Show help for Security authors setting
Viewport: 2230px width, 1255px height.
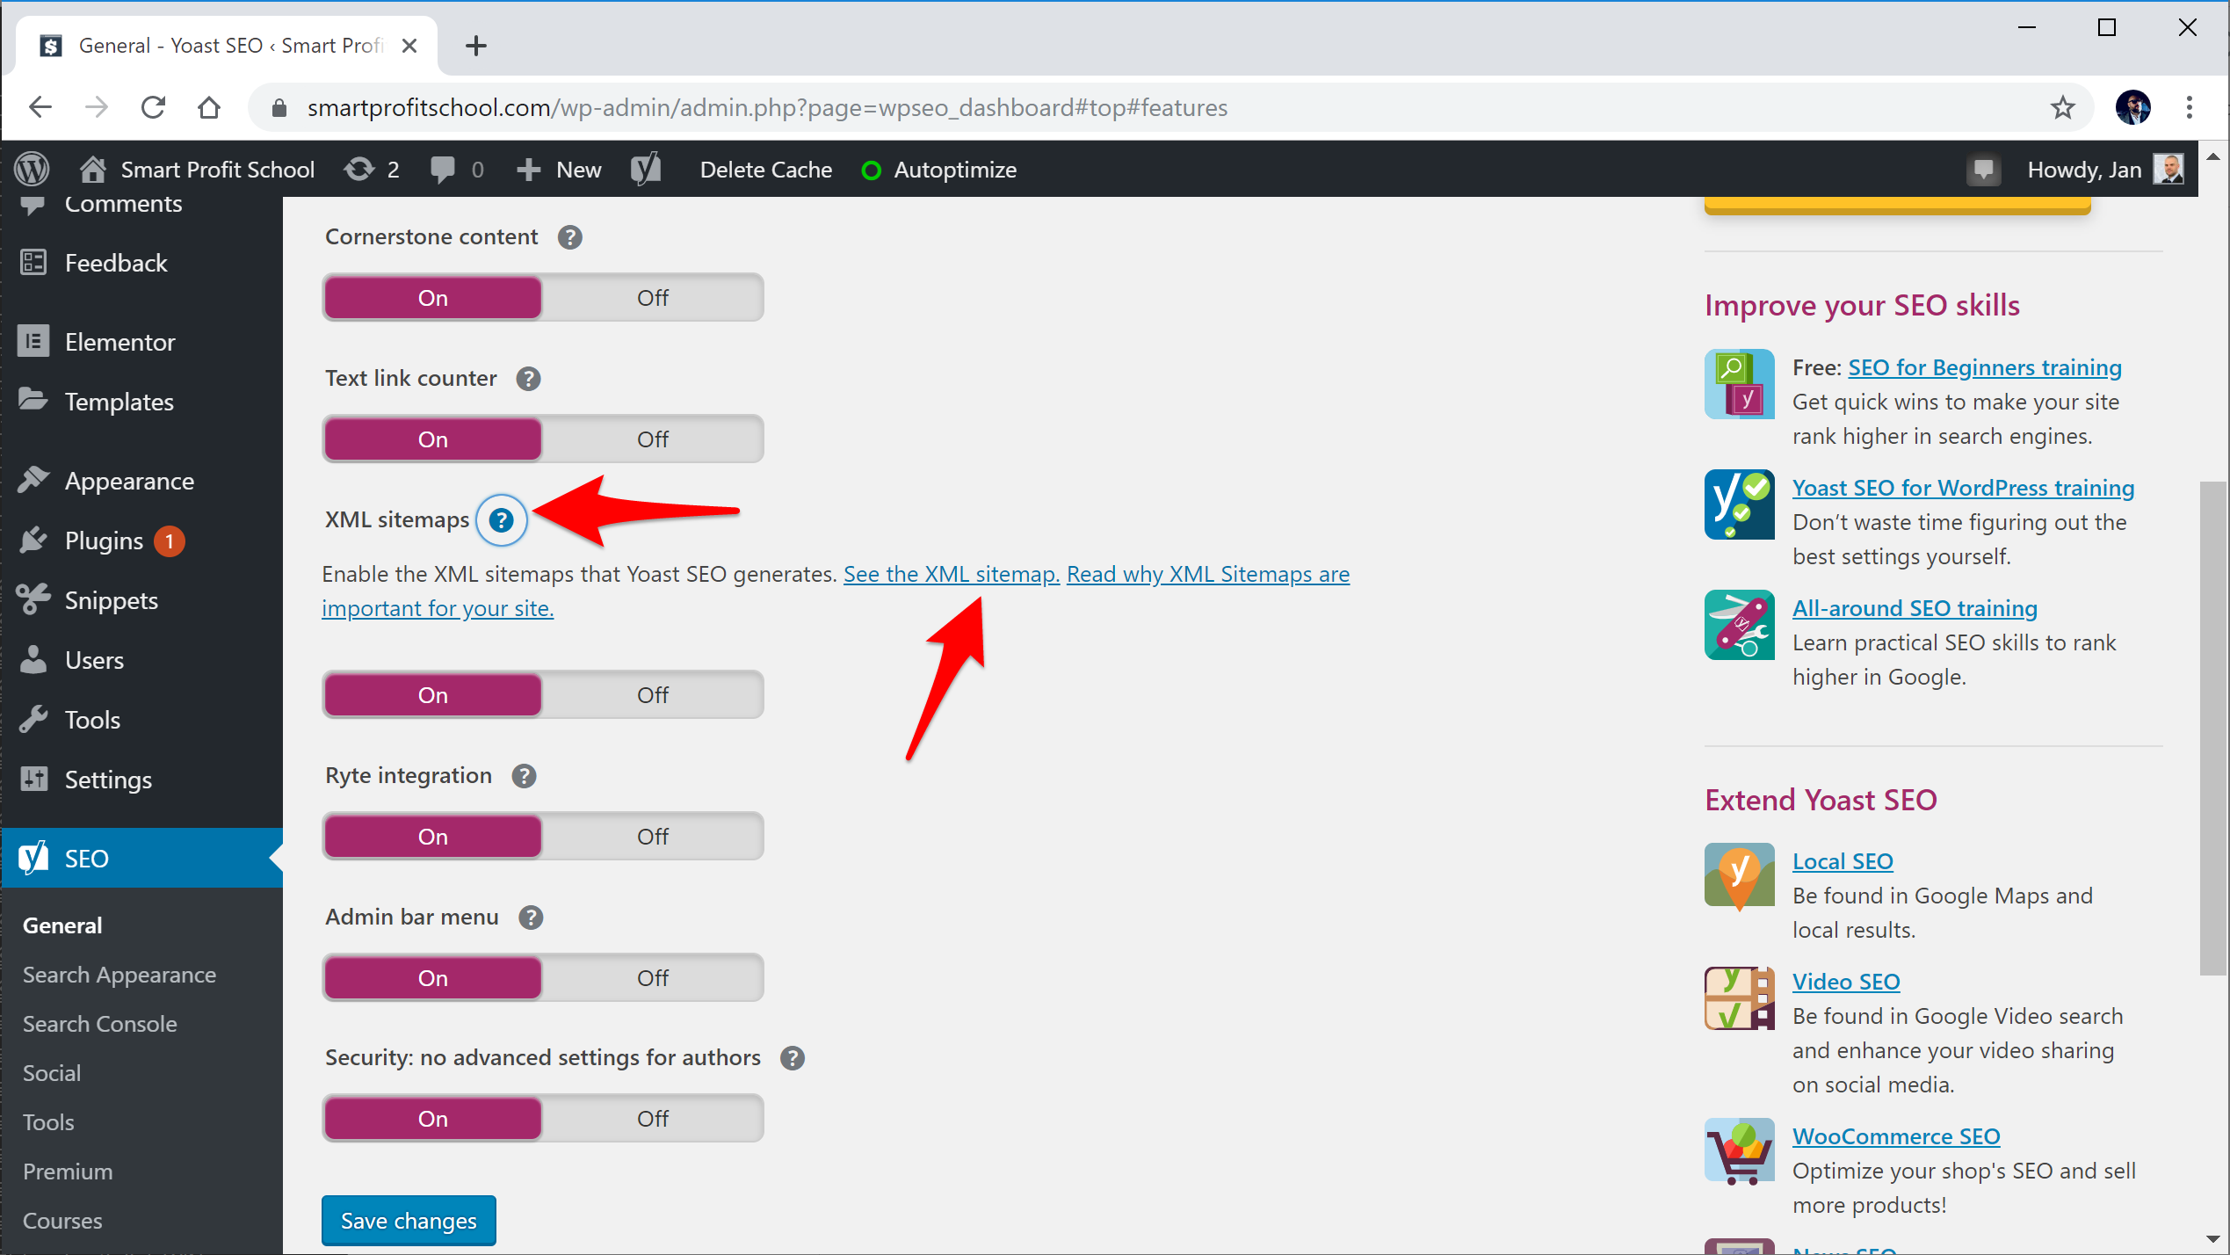(x=793, y=1058)
